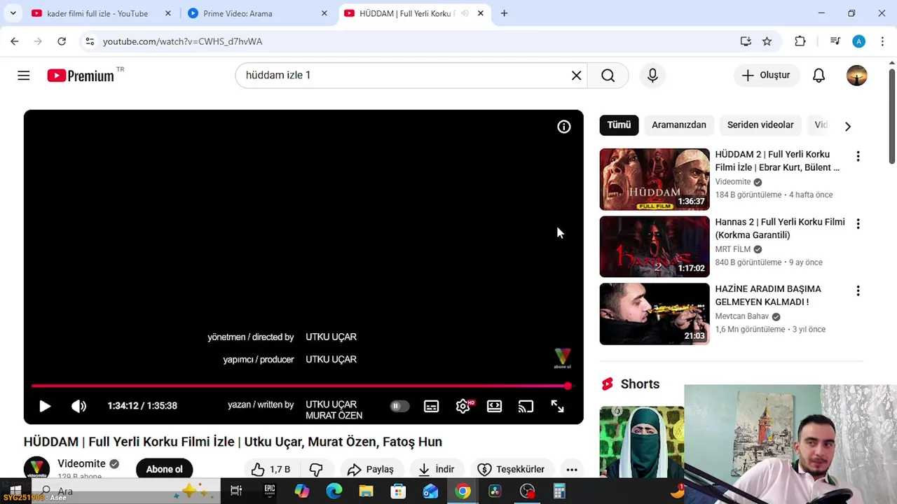View site information icon in address bar

click(x=90, y=41)
